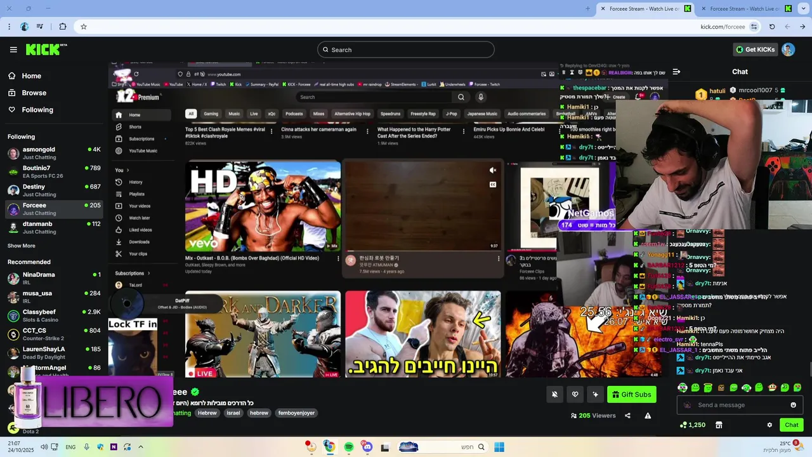The width and height of the screenshot is (812, 457).
Task: Click the 1,250 channel points balance
Action: [692, 425]
